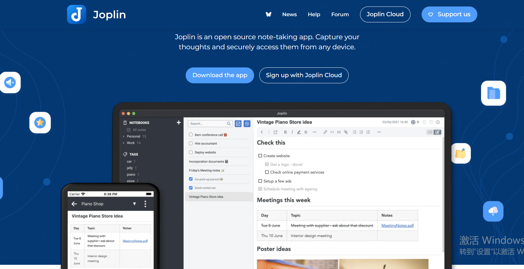Click the Support us button
The image size is (524, 269).
449,14
